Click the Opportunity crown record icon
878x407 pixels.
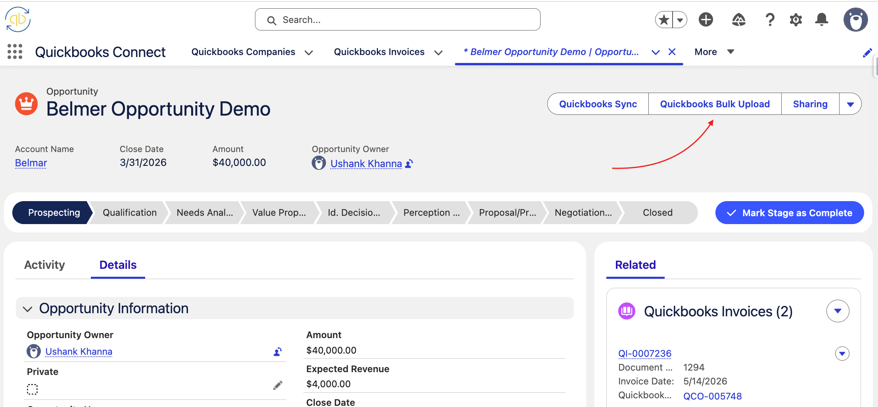click(26, 104)
